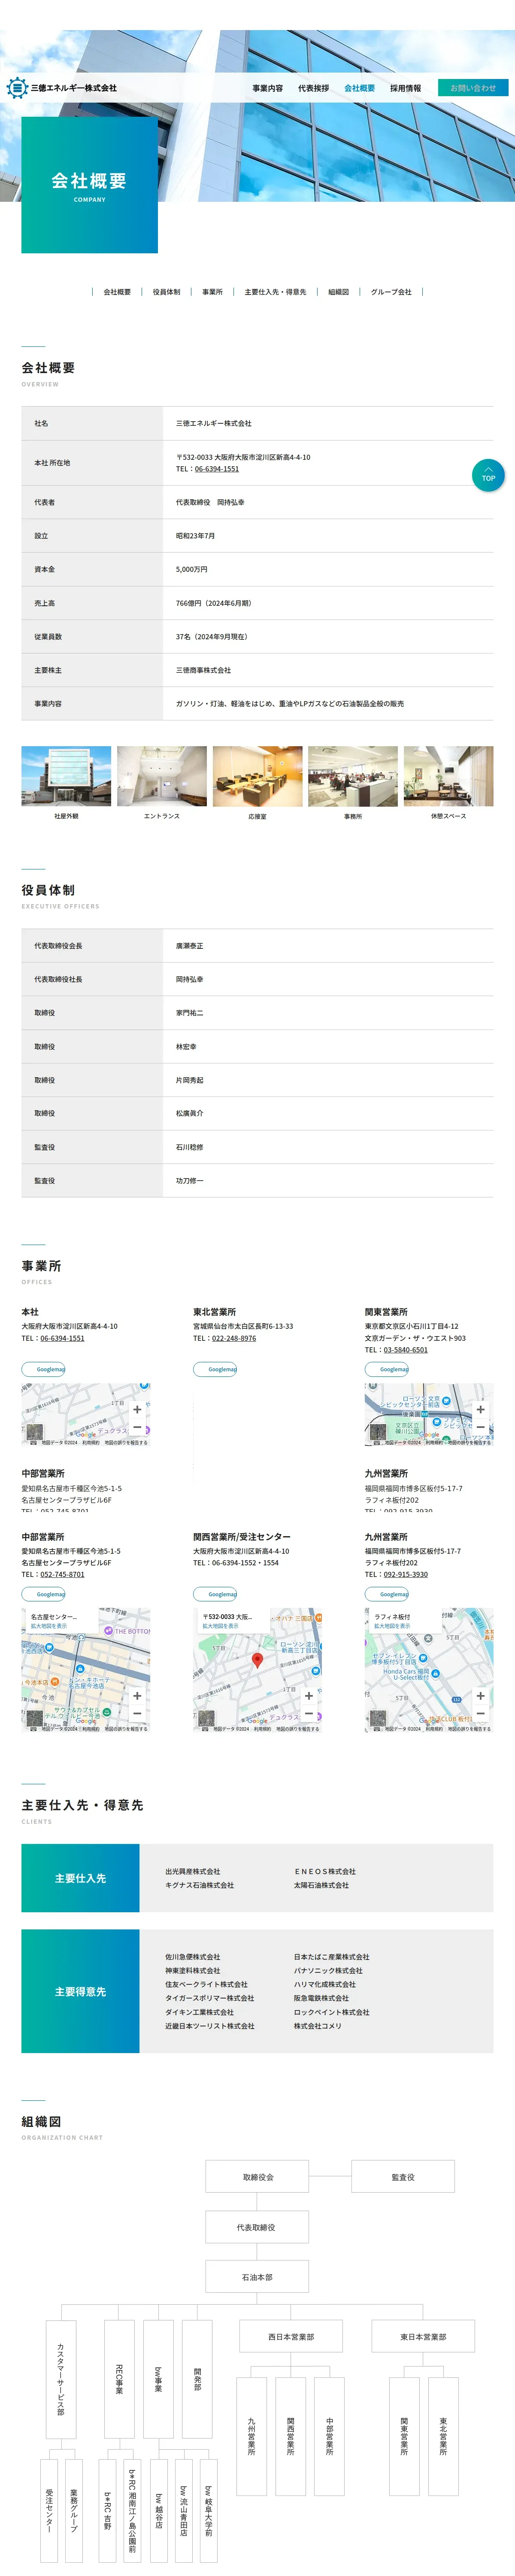Open Googlemap button for 東北営業所
The height and width of the screenshot is (2576, 515).
pyautogui.click(x=215, y=1369)
